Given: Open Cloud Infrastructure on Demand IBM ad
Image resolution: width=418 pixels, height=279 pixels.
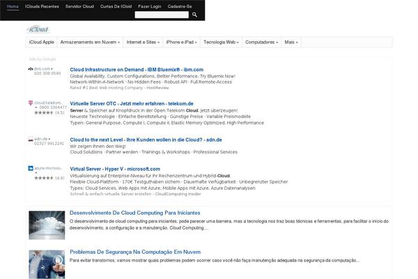Looking at the screenshot, I should coord(137,70).
